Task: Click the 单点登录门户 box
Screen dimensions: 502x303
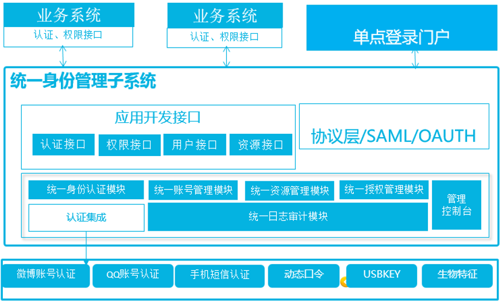Action: point(402,28)
